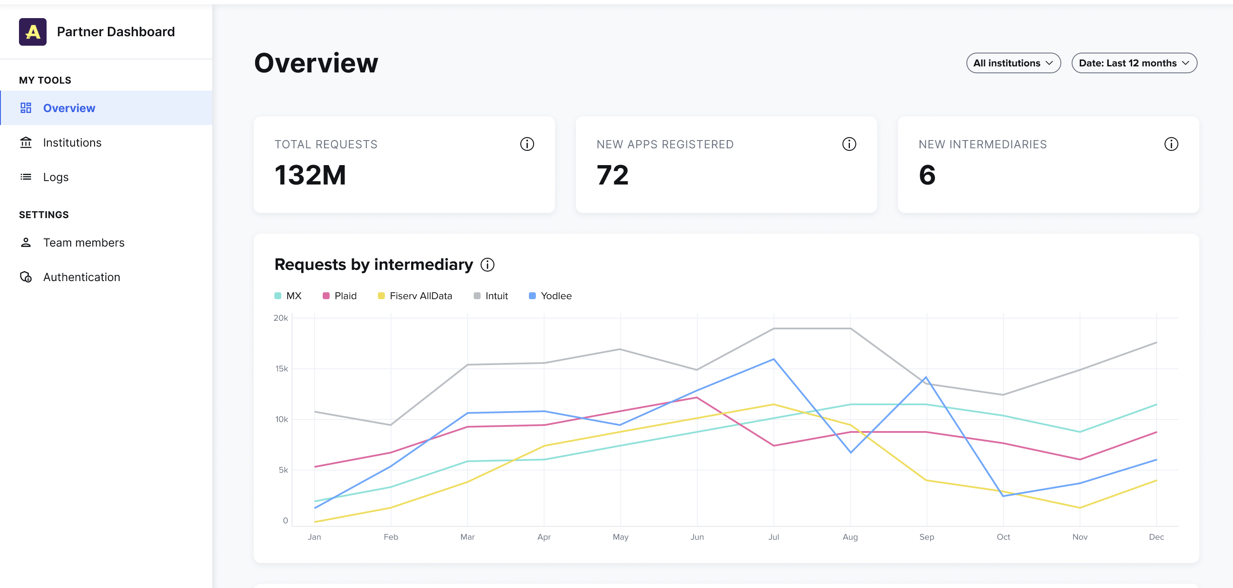Click the New Apps Registered info button
Image resolution: width=1233 pixels, height=588 pixels.
pos(848,144)
